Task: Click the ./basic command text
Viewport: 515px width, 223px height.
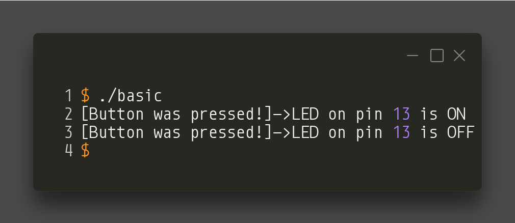Action: point(131,95)
